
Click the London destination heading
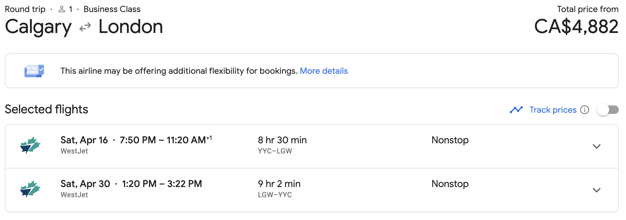(x=131, y=27)
